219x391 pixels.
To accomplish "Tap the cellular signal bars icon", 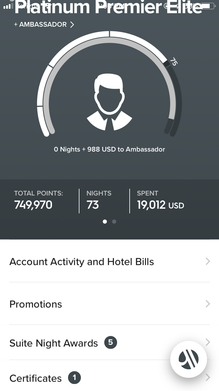I will pyautogui.click(x=7, y=6).
